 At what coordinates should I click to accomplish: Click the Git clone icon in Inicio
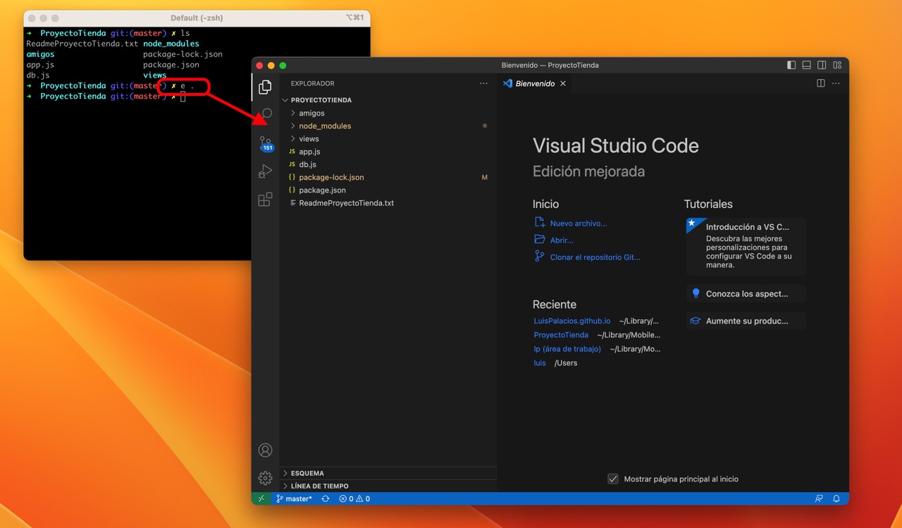540,257
